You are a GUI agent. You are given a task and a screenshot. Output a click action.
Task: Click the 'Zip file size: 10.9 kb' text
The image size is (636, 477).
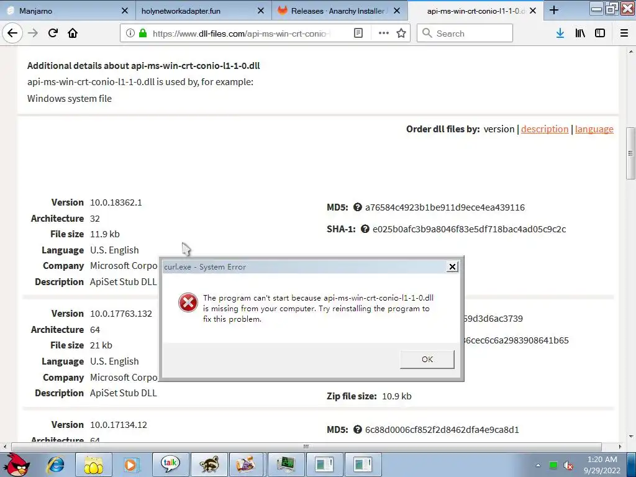(x=369, y=396)
